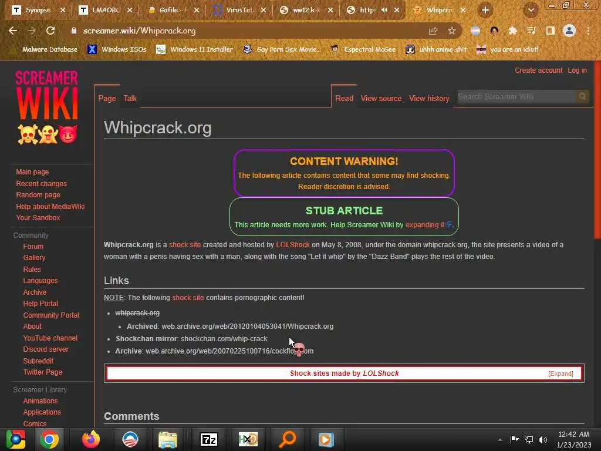Go to a Random page
Viewport: 601px width, 451px height.
point(38,195)
